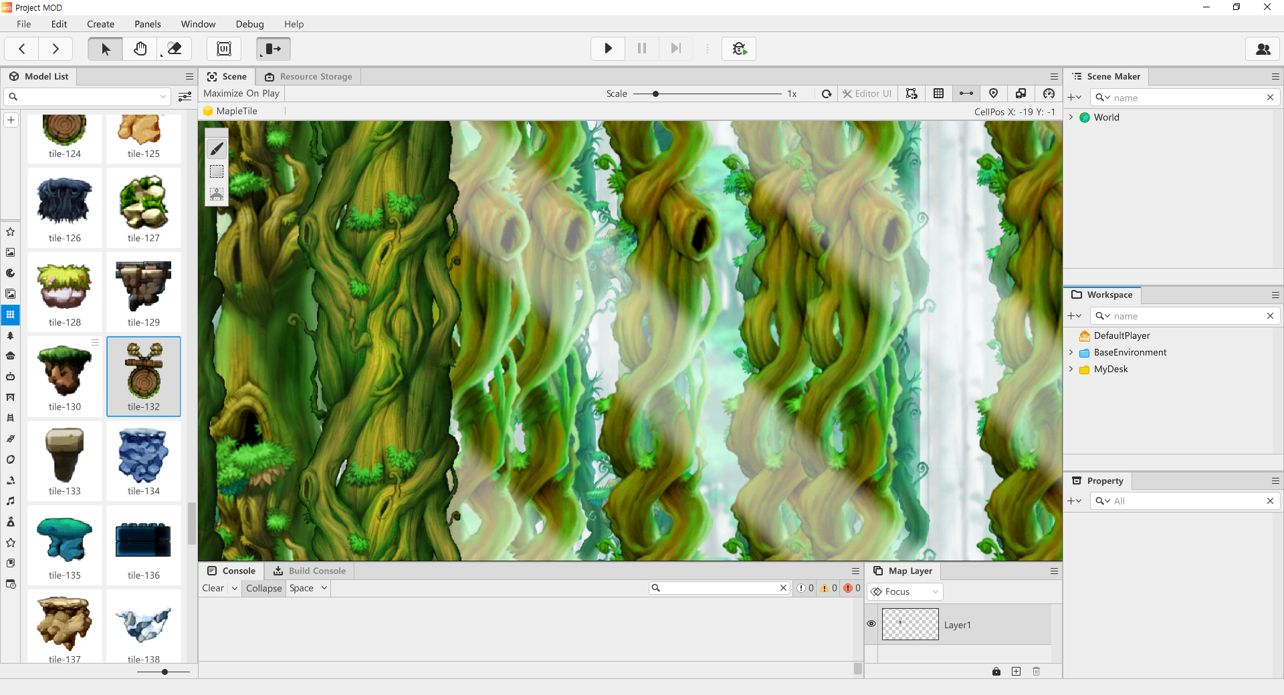Click the Property search field

[1185, 501]
